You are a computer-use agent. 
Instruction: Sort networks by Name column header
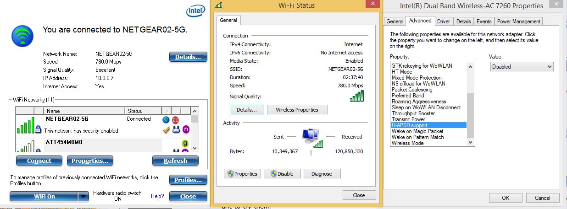[x=85, y=111]
